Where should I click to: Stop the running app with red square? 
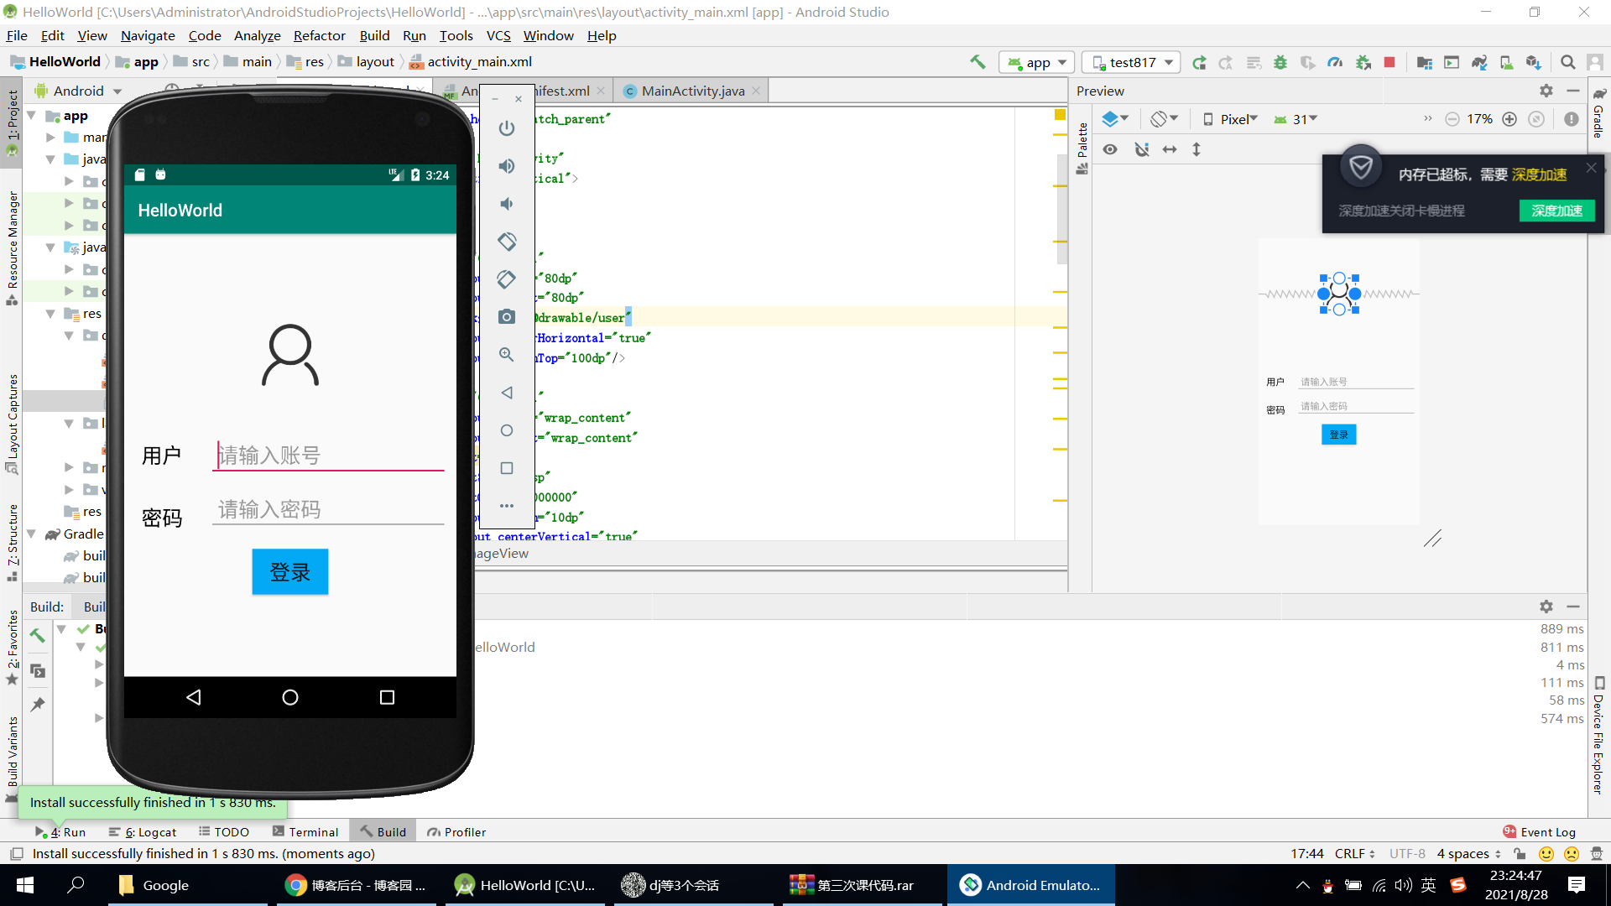(1389, 62)
